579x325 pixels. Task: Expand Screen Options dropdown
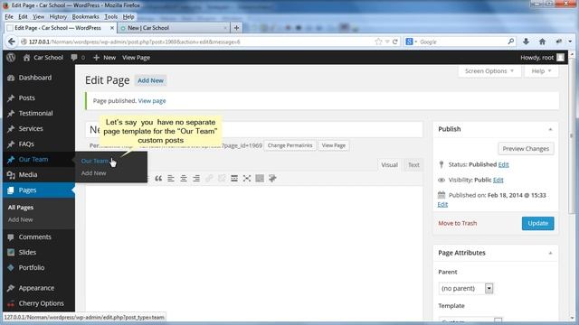coord(489,71)
